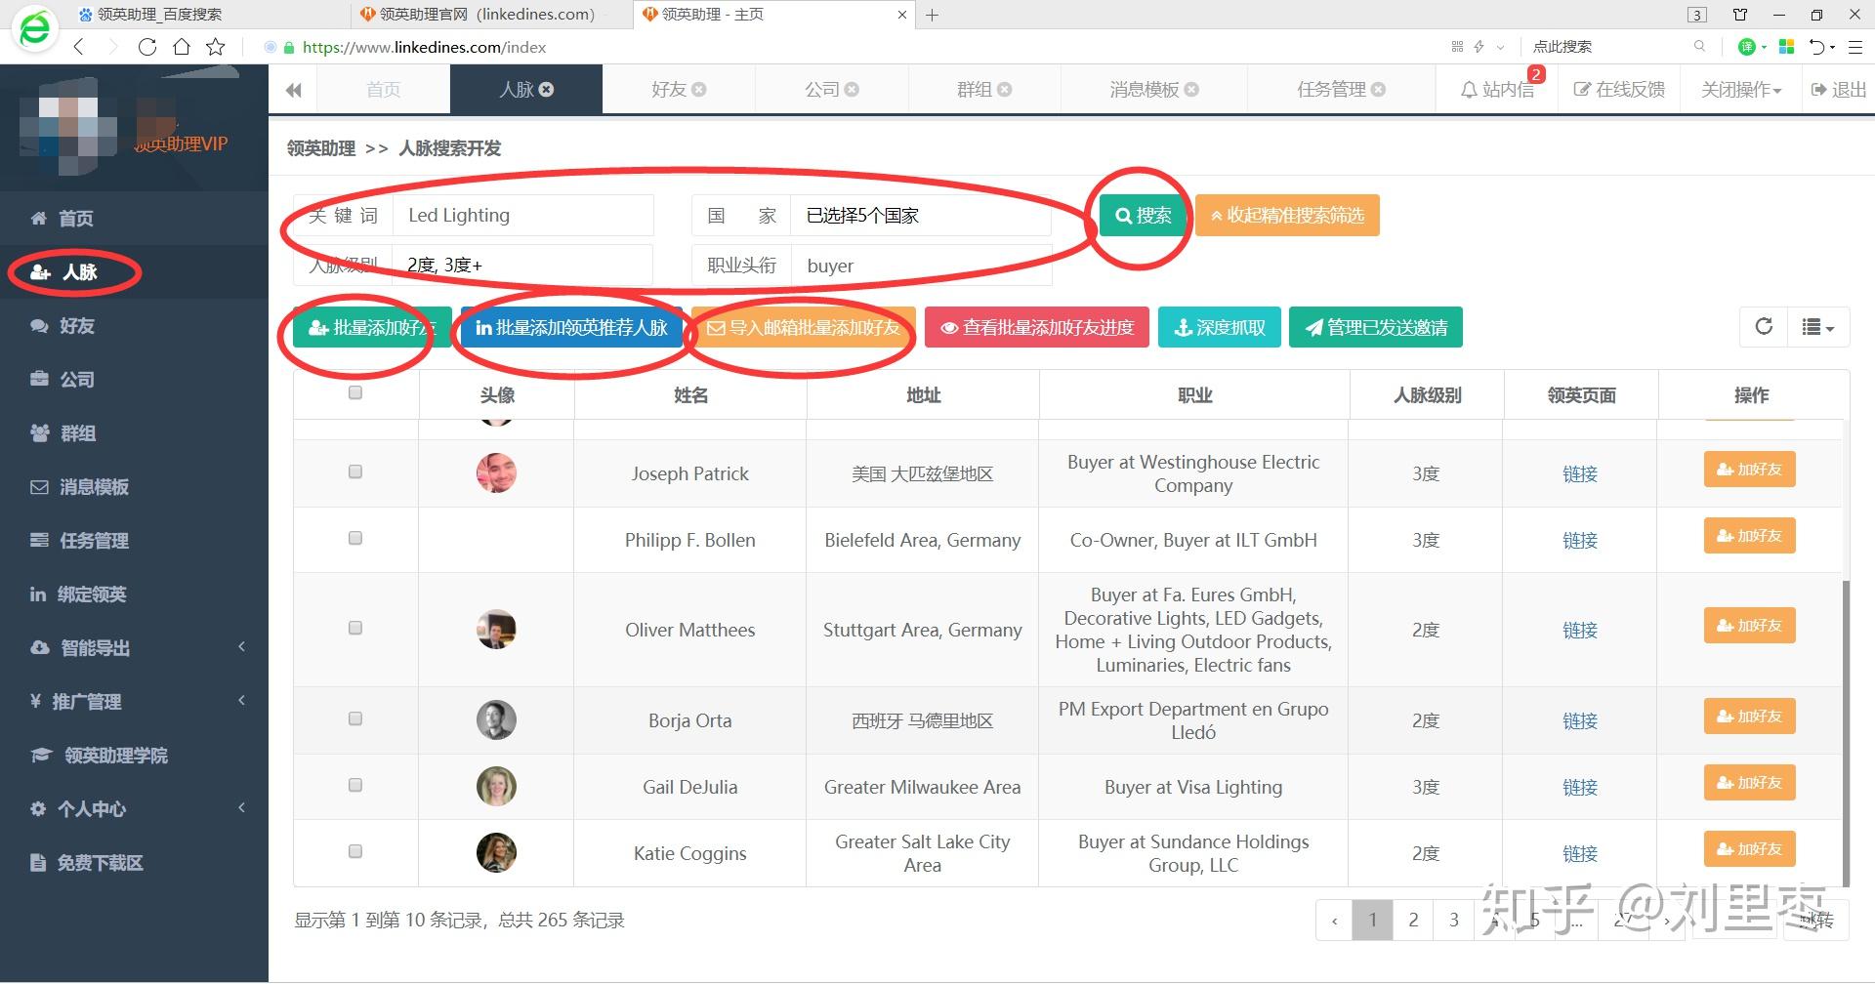The width and height of the screenshot is (1875, 984).
Task: Switch to the 首页 tab
Action: 384,90
